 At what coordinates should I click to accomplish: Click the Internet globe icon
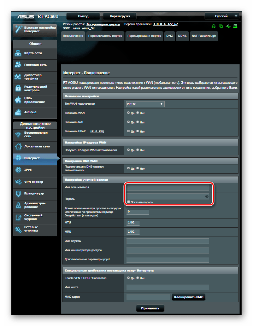pyautogui.click(x=18, y=158)
